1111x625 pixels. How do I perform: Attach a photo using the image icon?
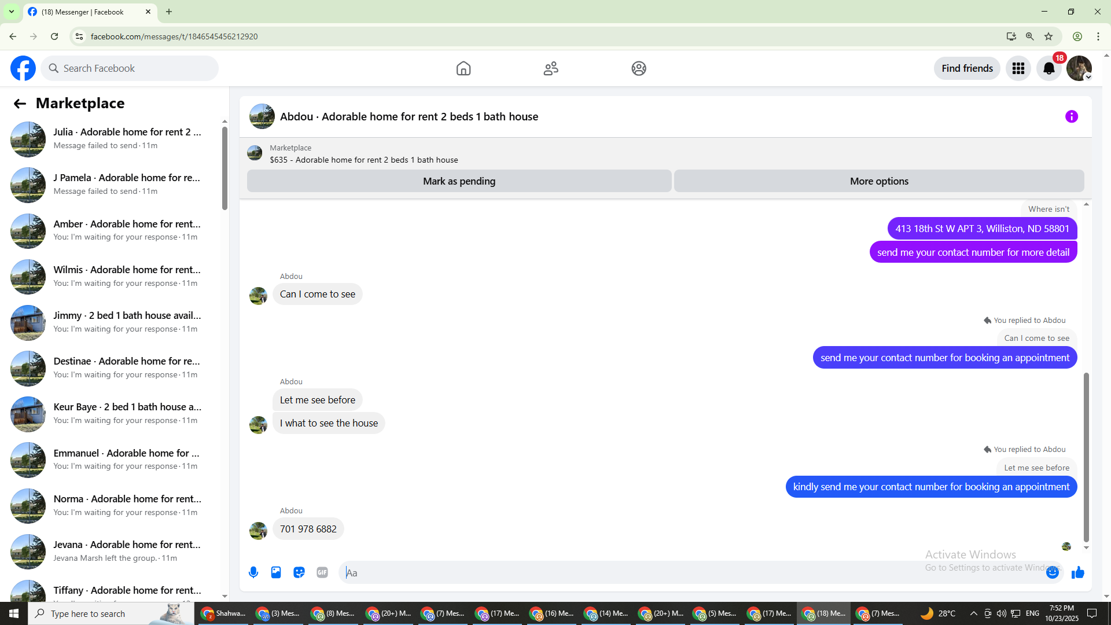click(276, 572)
